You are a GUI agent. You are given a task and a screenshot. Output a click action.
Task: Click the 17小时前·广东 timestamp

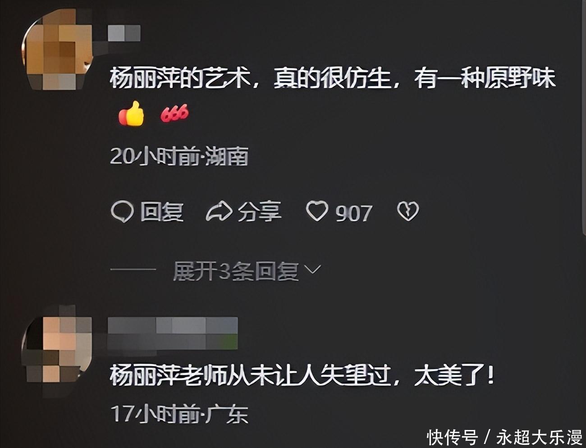click(x=179, y=414)
